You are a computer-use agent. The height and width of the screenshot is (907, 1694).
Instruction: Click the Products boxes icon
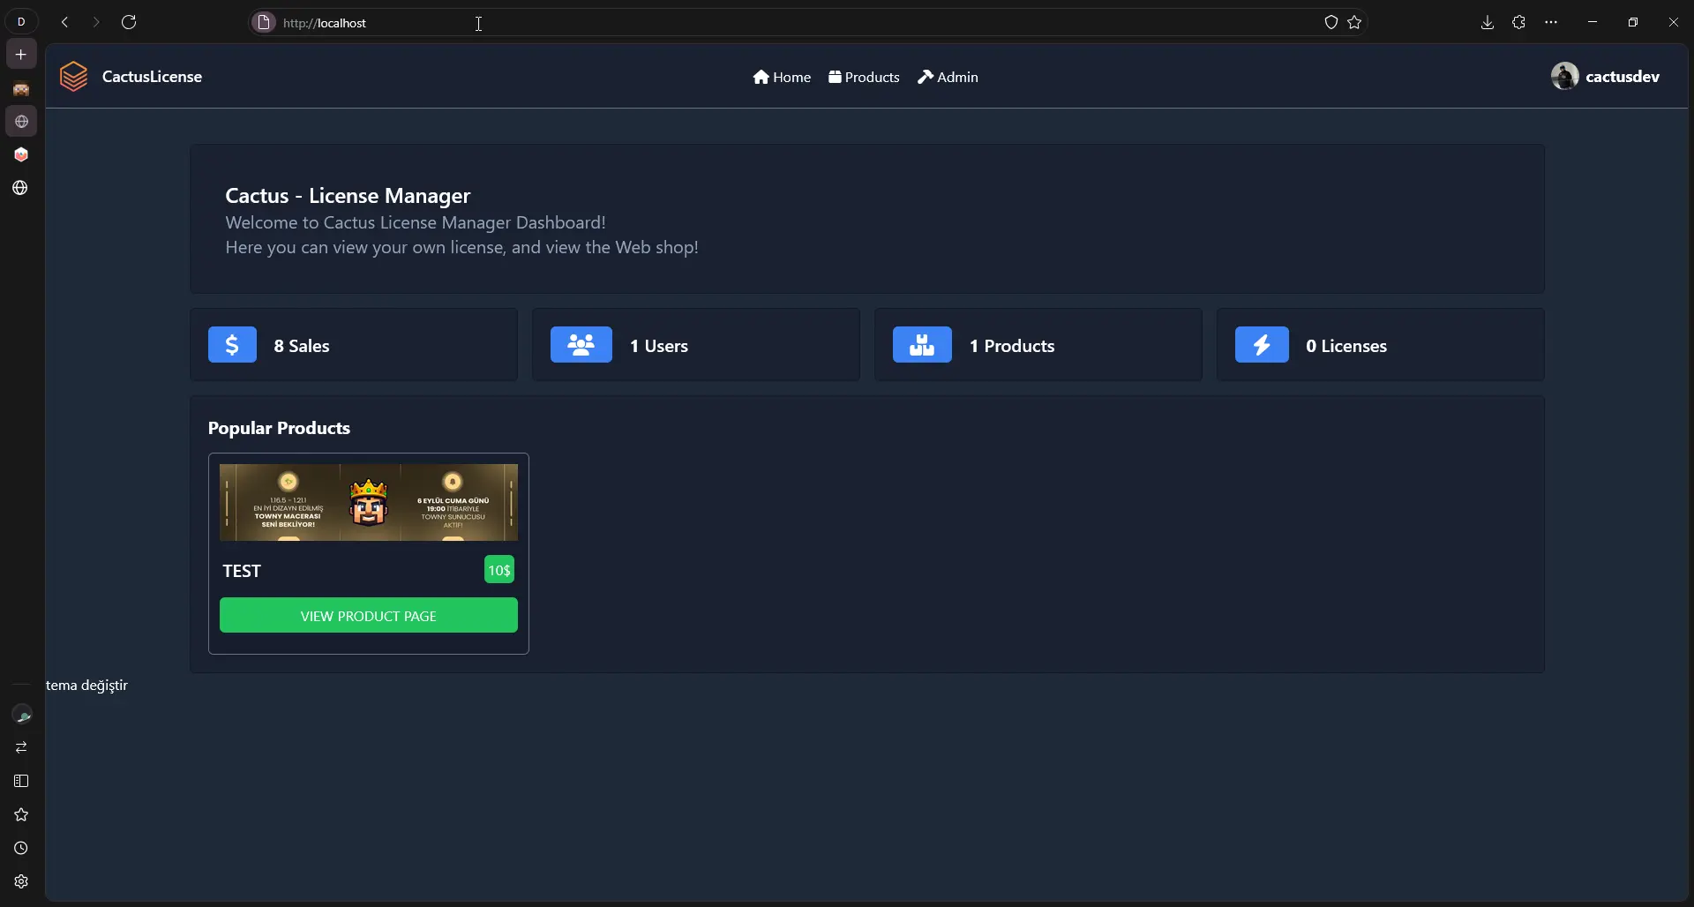coord(922,345)
